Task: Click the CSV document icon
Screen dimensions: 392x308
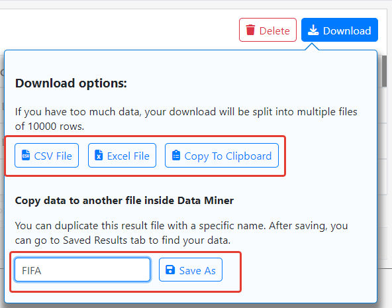Action: [x=26, y=155]
